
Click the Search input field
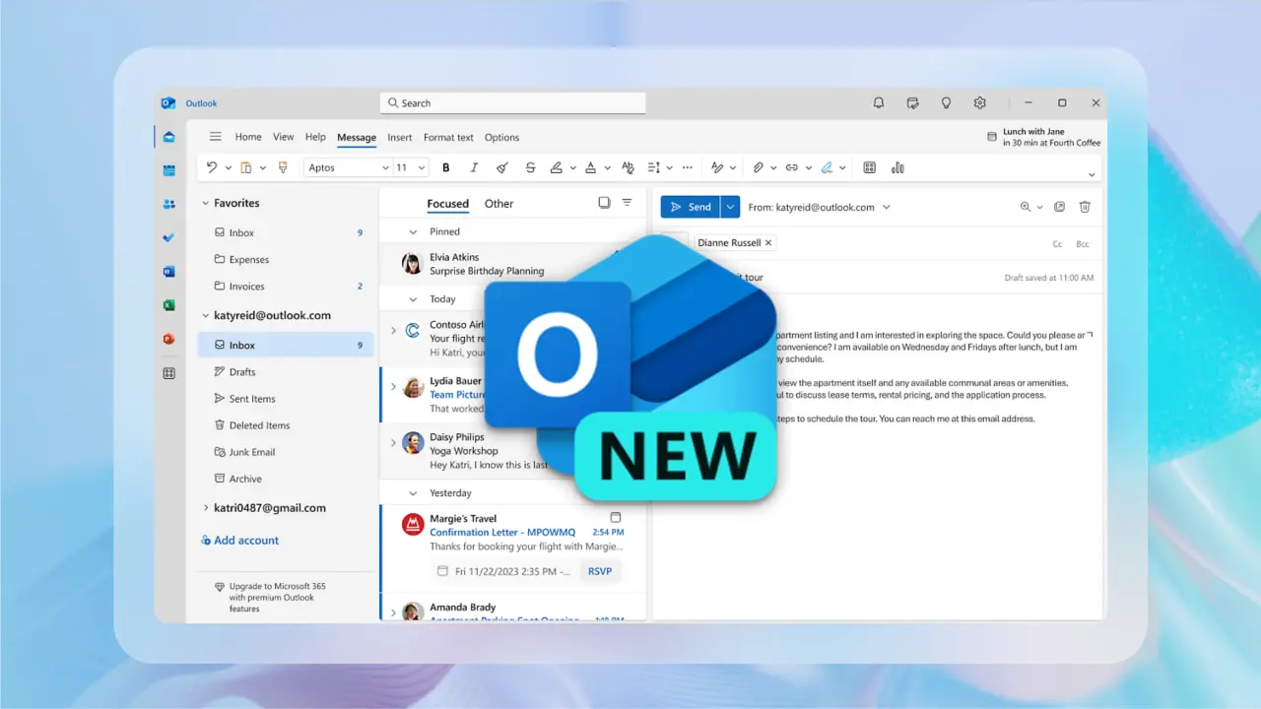point(512,102)
